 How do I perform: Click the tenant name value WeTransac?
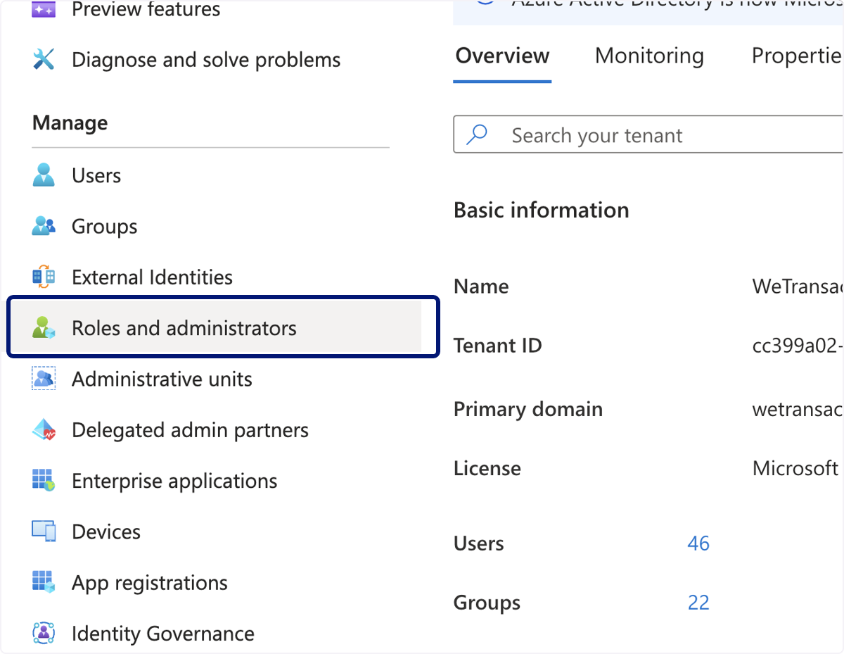[798, 287]
